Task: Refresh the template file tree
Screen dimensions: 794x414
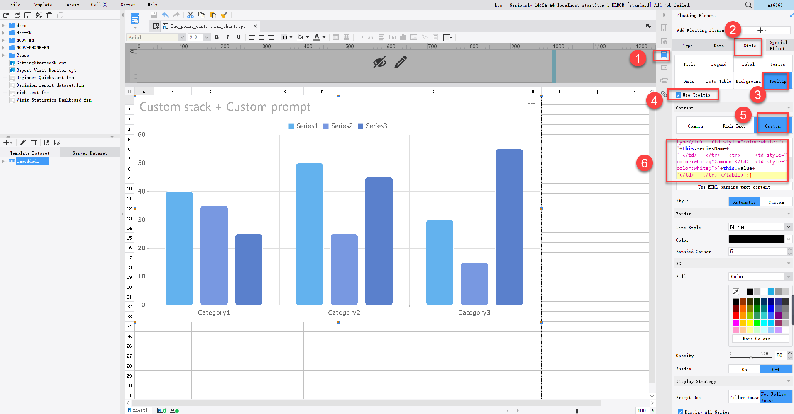Action: click(x=17, y=15)
